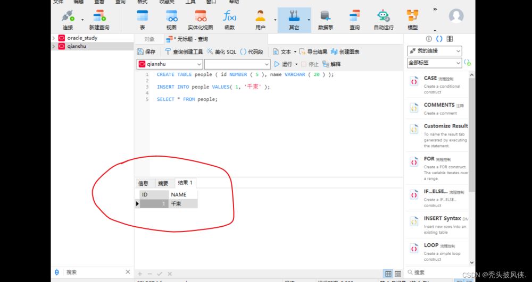
Task: Open the 用户 (User) toolbar icon
Action: click(260, 20)
